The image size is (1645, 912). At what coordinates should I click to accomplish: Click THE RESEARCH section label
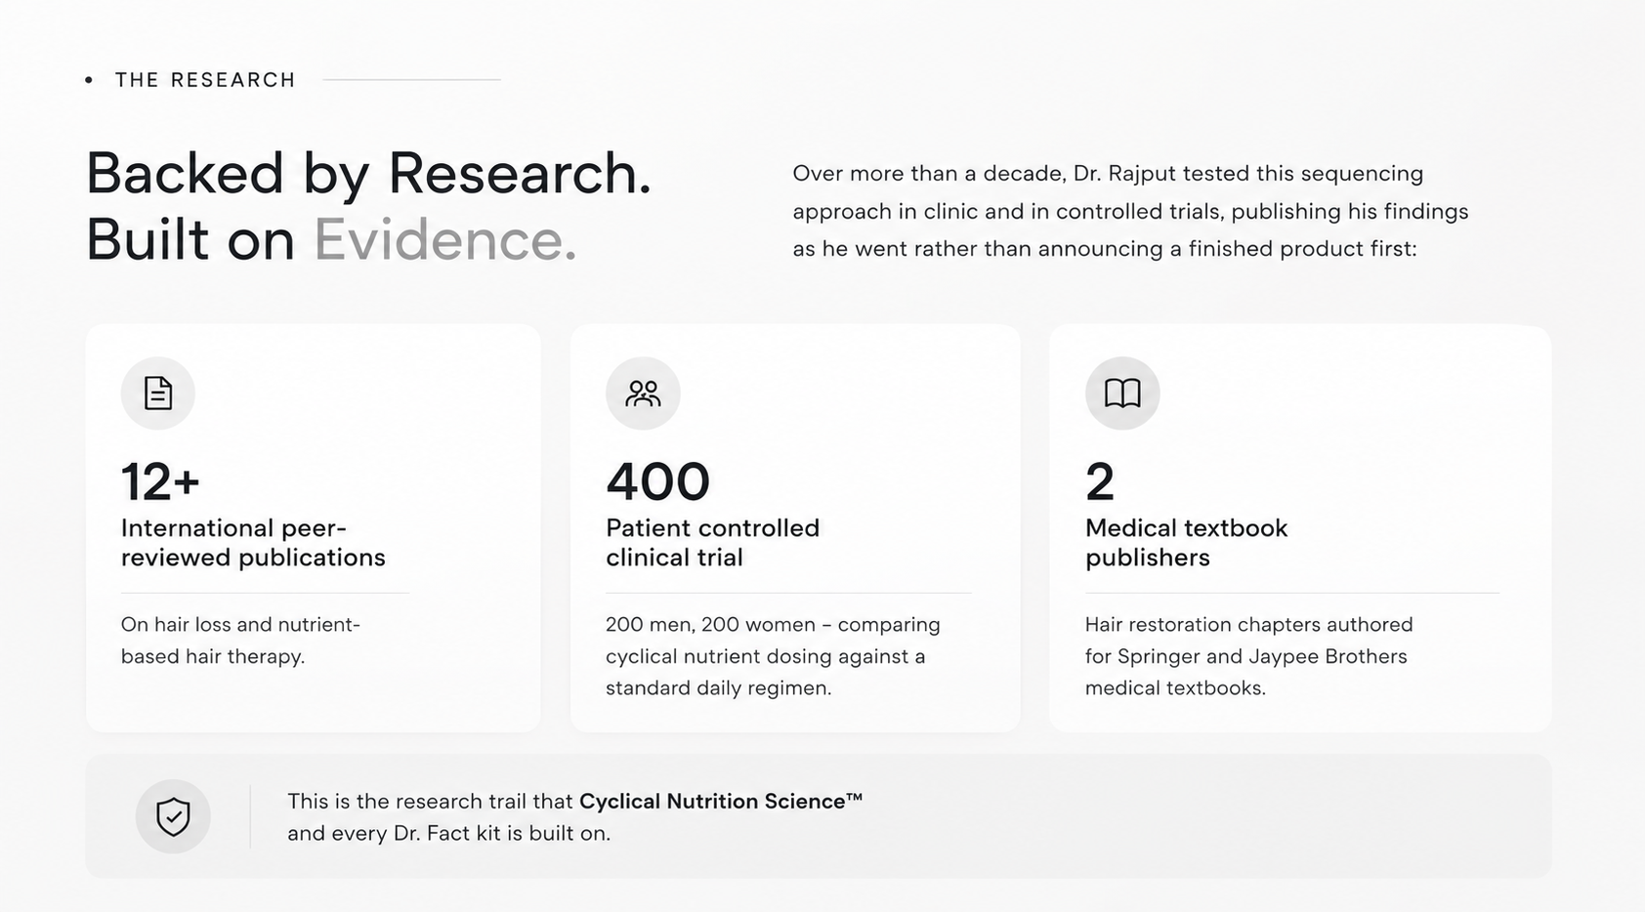click(x=205, y=80)
